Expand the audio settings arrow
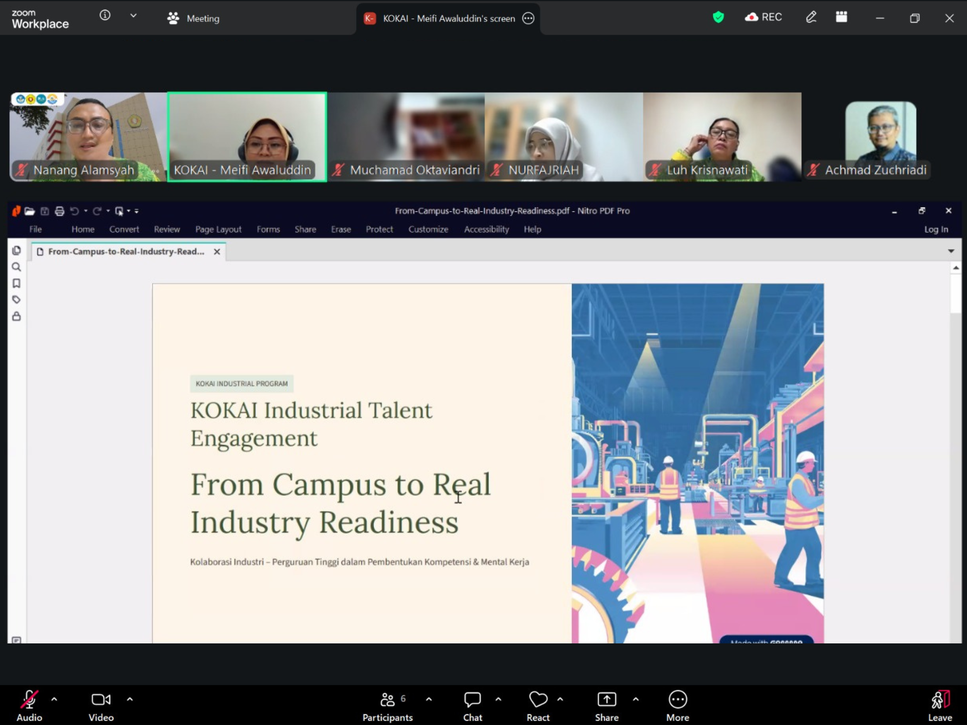Image resolution: width=967 pixels, height=725 pixels. click(x=54, y=699)
